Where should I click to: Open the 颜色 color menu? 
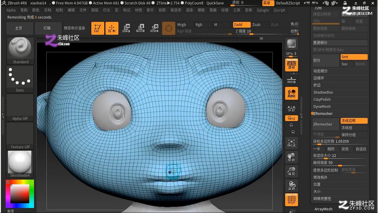tap(35, 10)
